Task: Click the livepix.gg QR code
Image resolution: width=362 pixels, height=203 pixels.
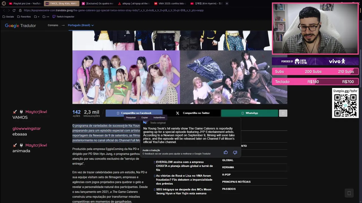Action: tap(345, 105)
